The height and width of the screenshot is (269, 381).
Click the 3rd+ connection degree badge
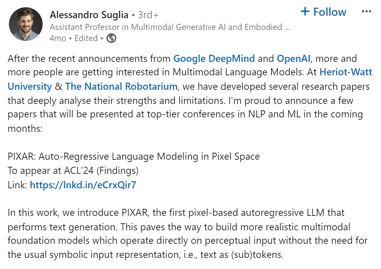tap(148, 15)
